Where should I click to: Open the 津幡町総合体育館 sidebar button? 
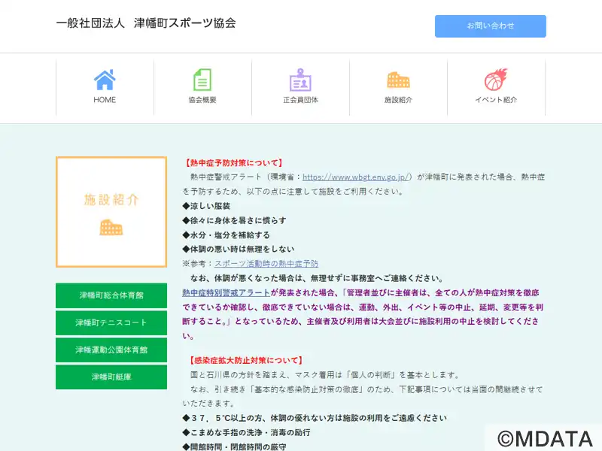(x=111, y=295)
